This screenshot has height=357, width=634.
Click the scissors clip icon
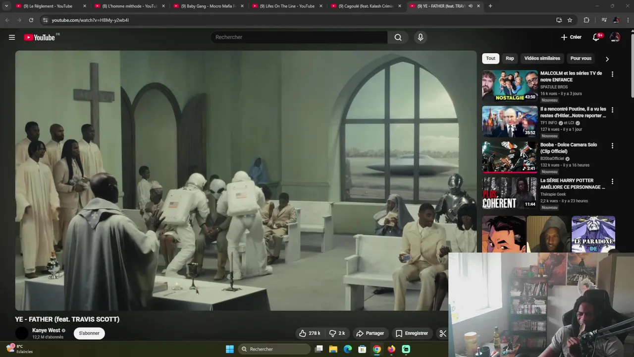tap(443, 333)
